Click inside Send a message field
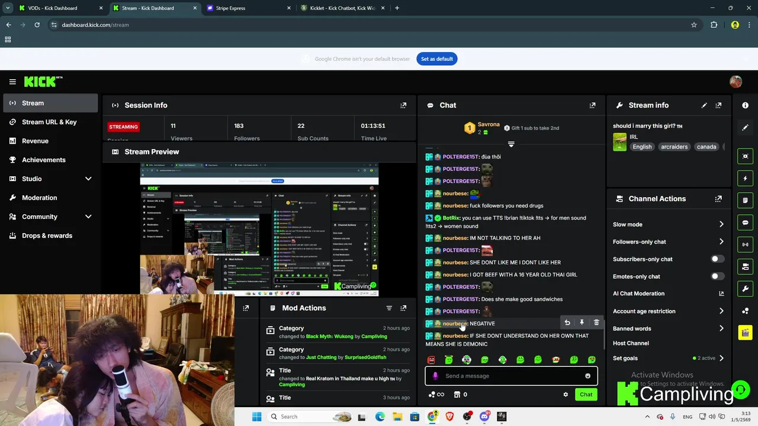Image resolution: width=758 pixels, height=426 pixels. (511, 376)
